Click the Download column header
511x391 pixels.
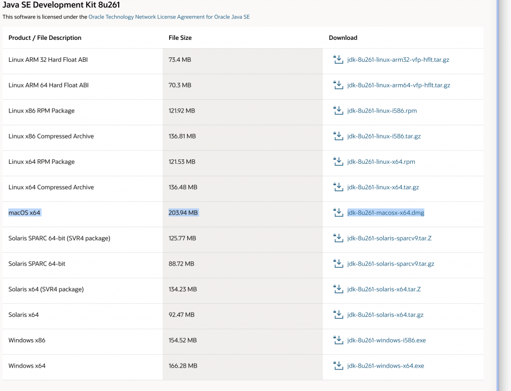(343, 38)
